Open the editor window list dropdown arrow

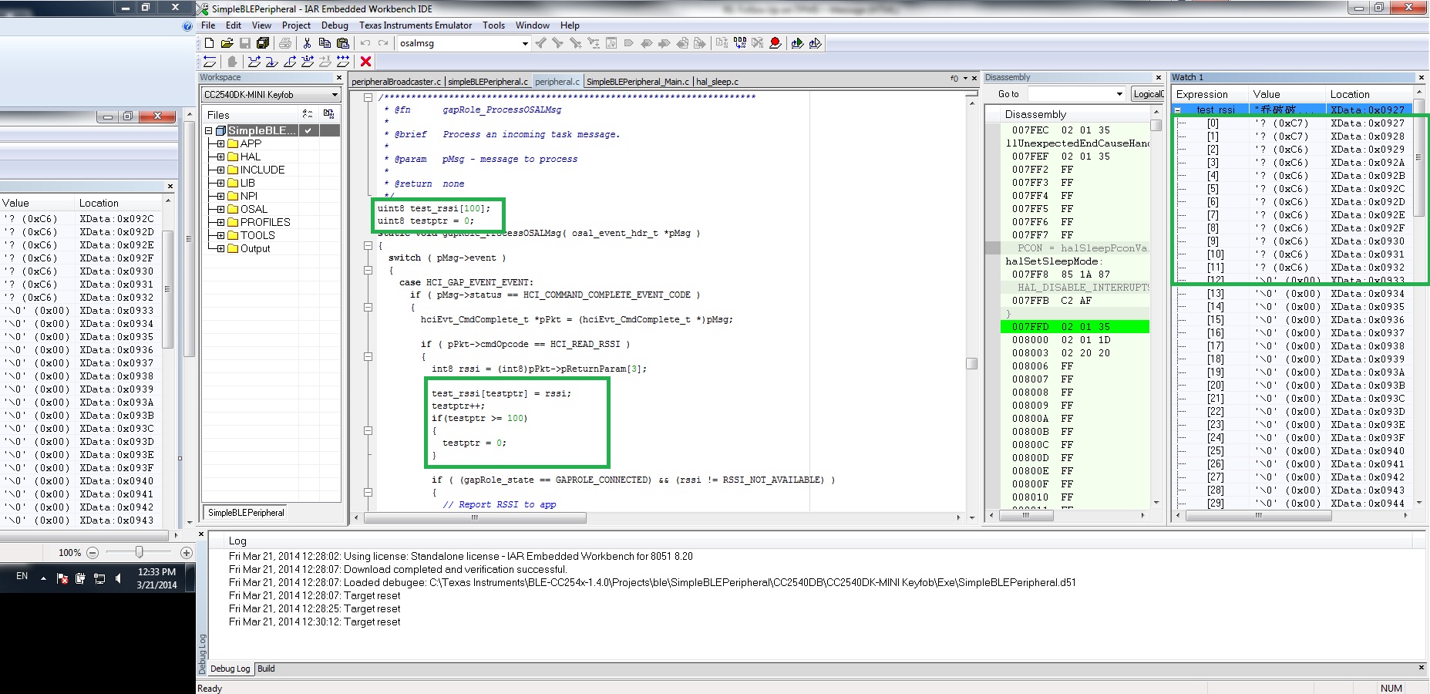(x=965, y=79)
